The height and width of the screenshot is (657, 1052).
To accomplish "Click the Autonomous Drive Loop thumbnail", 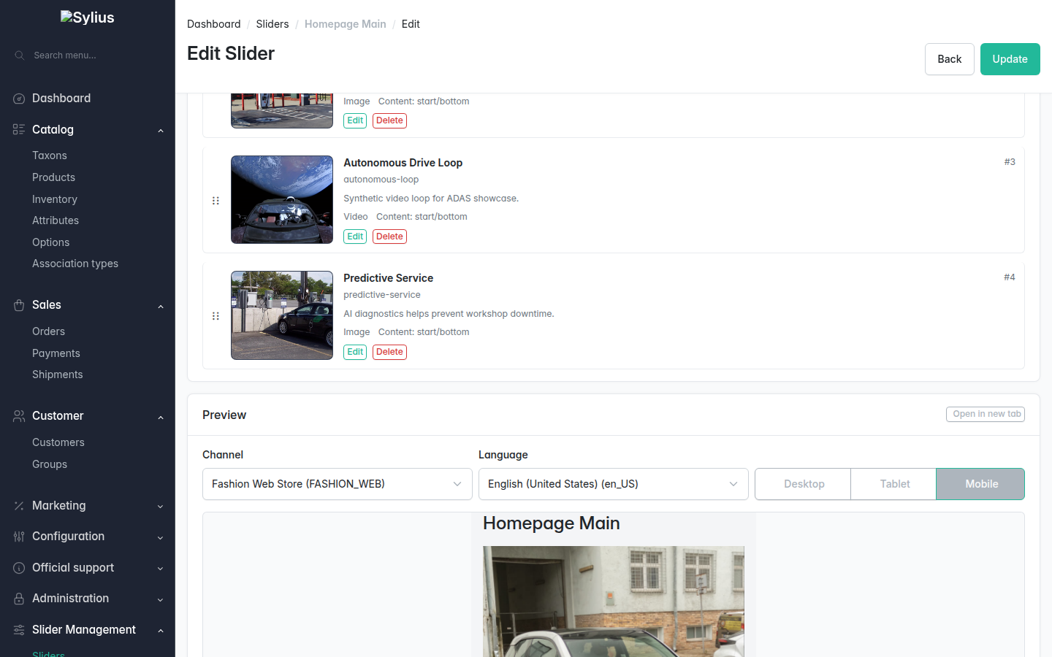I will pyautogui.click(x=282, y=199).
